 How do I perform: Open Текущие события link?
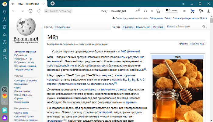(23, 70)
